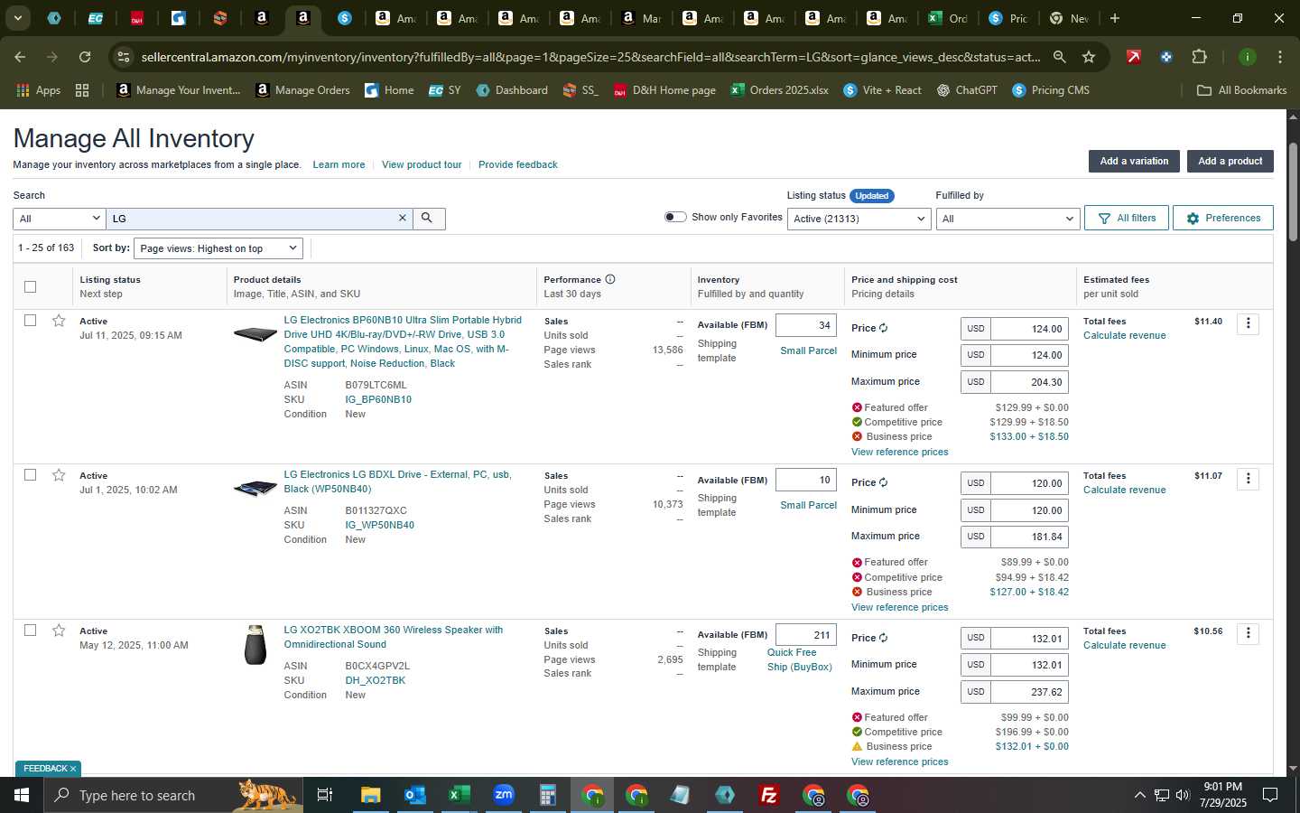Click the quantity field showing 34
Screen dimensions: 1300x813
806,325
